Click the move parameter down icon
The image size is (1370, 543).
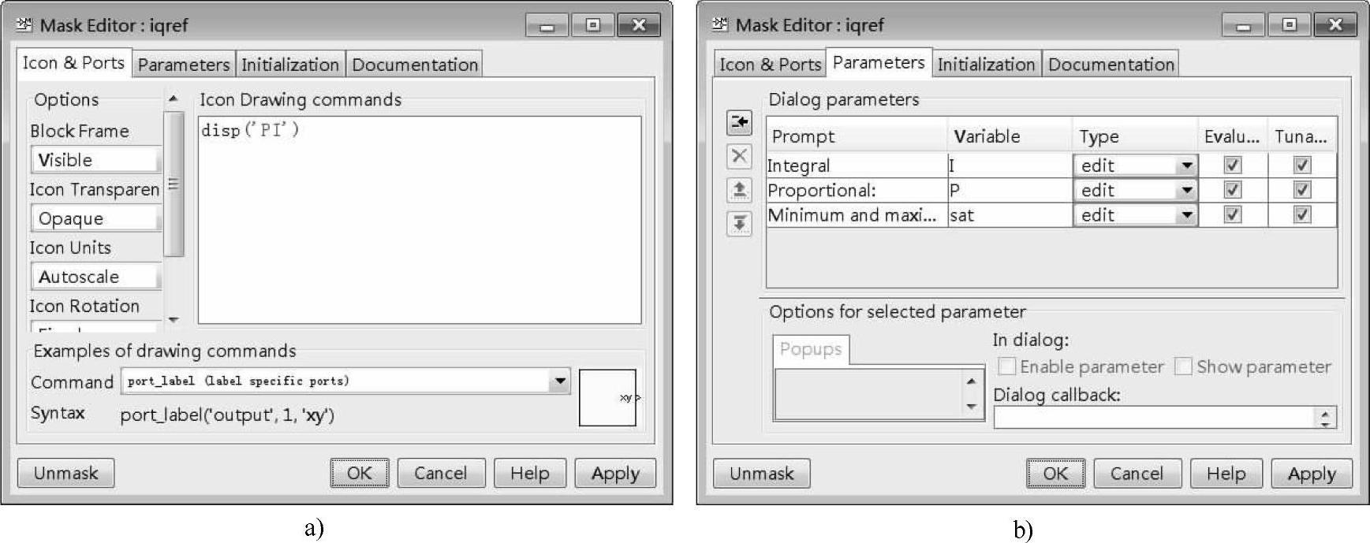[739, 224]
